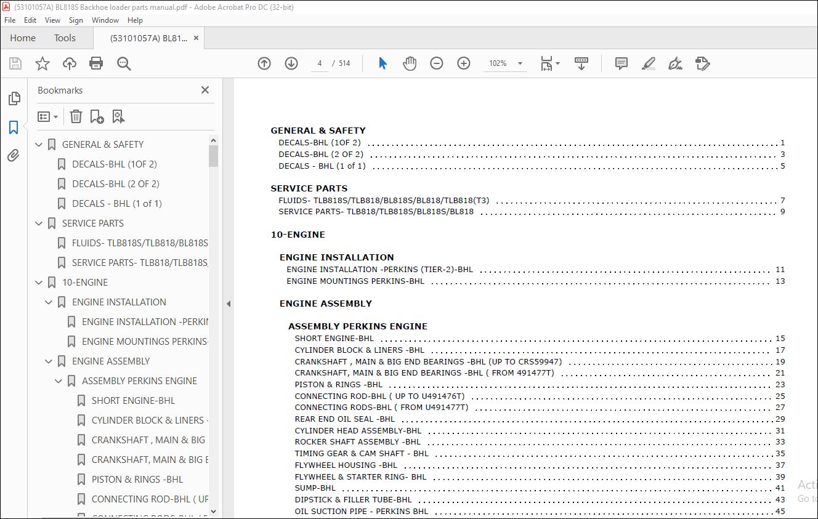Screen dimensions: 818x519
Task: Activate the selection arrow tool
Action: (383, 63)
